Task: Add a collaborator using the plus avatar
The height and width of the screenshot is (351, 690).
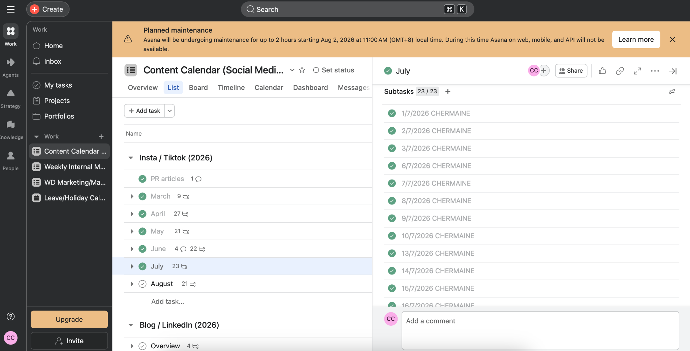Action: (544, 70)
